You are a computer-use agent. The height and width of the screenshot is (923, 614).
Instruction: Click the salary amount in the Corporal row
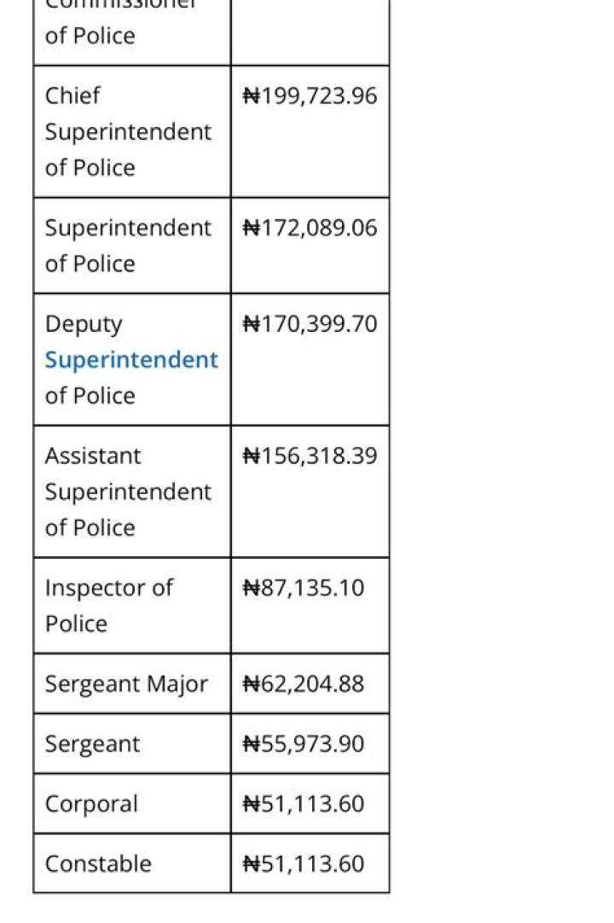pos(304,804)
